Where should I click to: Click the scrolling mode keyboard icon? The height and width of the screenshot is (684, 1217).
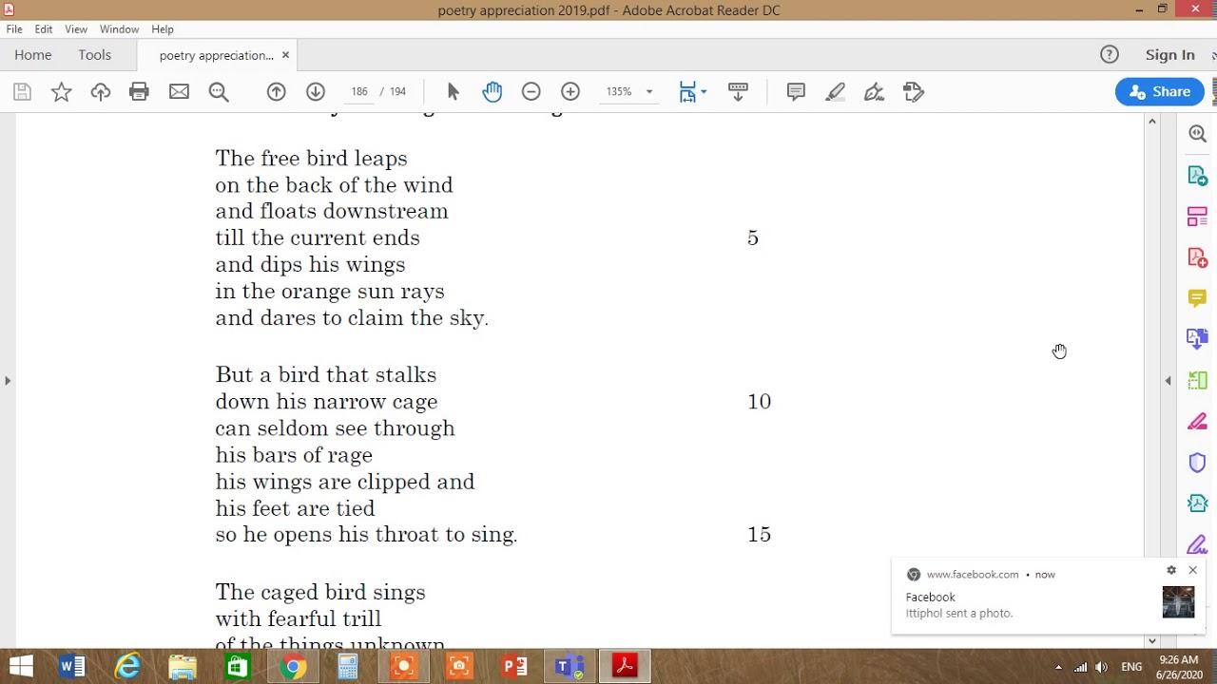click(x=738, y=92)
